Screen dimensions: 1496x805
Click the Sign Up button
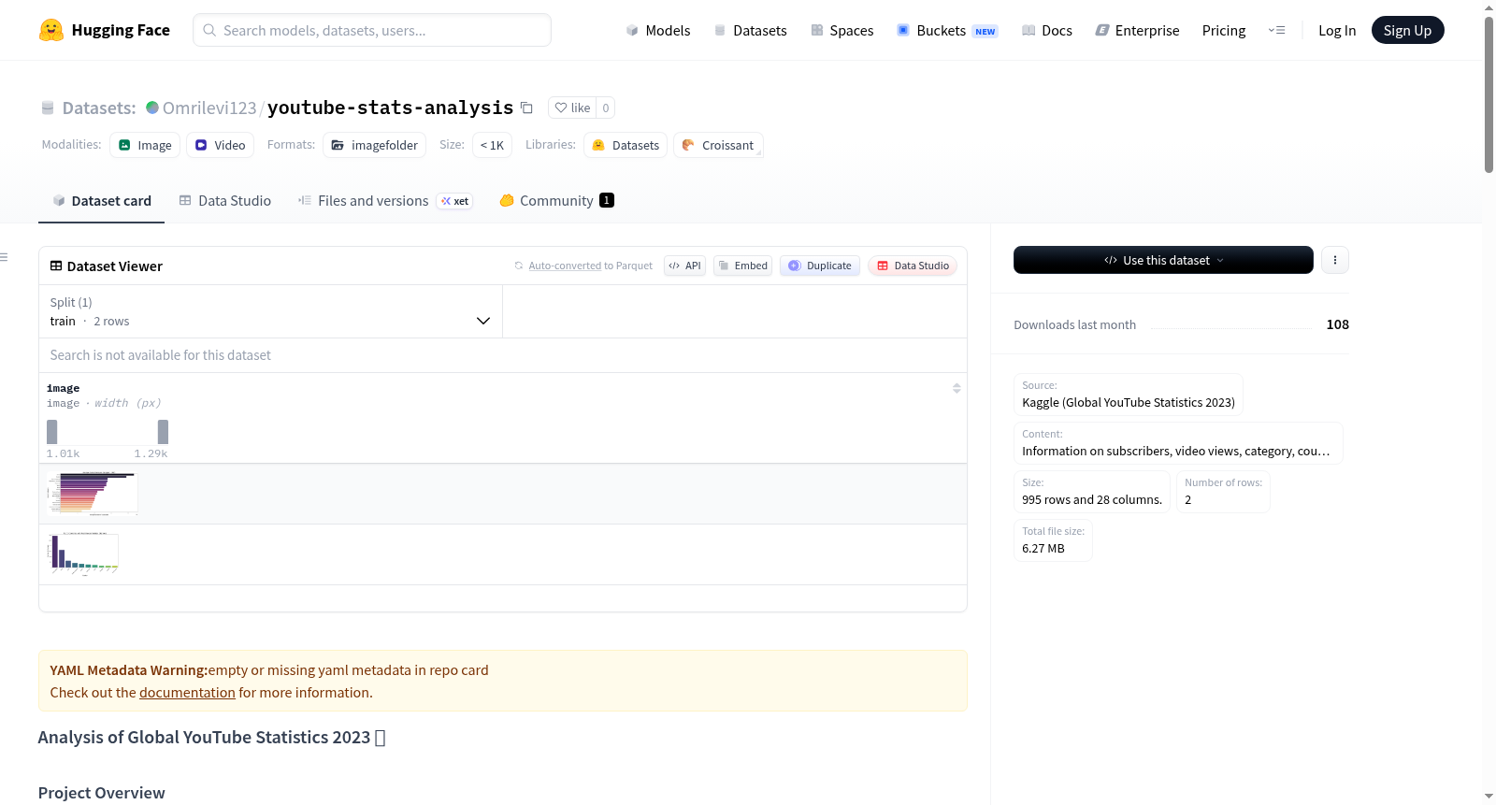(1407, 30)
